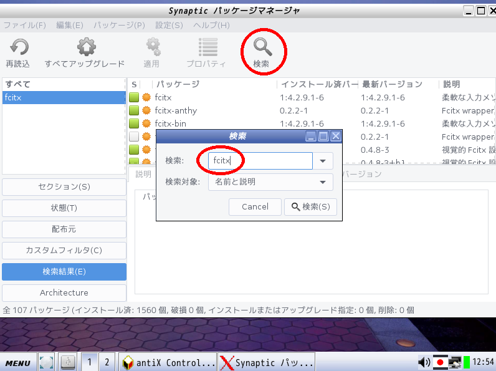Click the 状態(T) filter button
Screen dimensions: 496x371
[x=64, y=208]
